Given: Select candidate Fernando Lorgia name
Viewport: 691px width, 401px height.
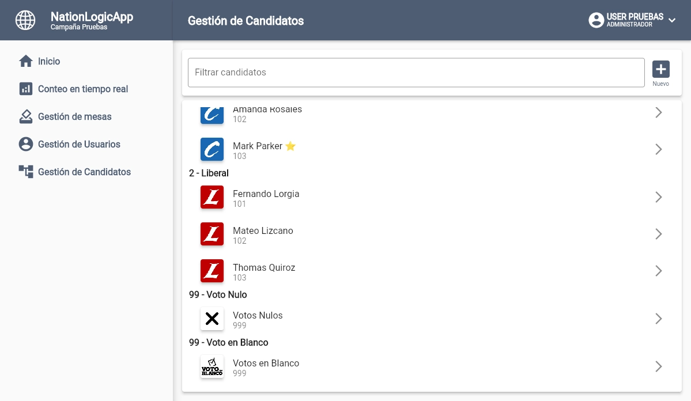Looking at the screenshot, I should [266, 194].
